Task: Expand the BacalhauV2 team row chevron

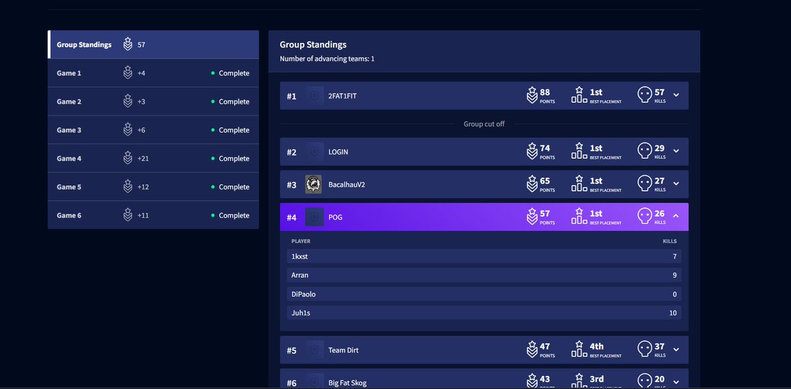Action: [676, 185]
